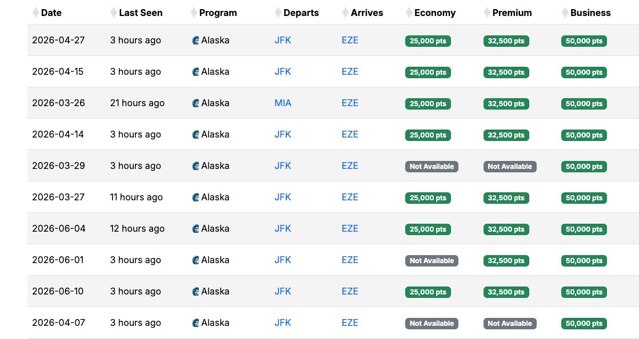Viewport: 639px width, 339px height.
Task: Sort by Departs column sort icon
Action: (x=278, y=13)
